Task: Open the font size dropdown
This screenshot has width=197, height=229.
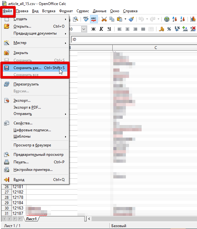Action: pyautogui.click(x=84, y=29)
